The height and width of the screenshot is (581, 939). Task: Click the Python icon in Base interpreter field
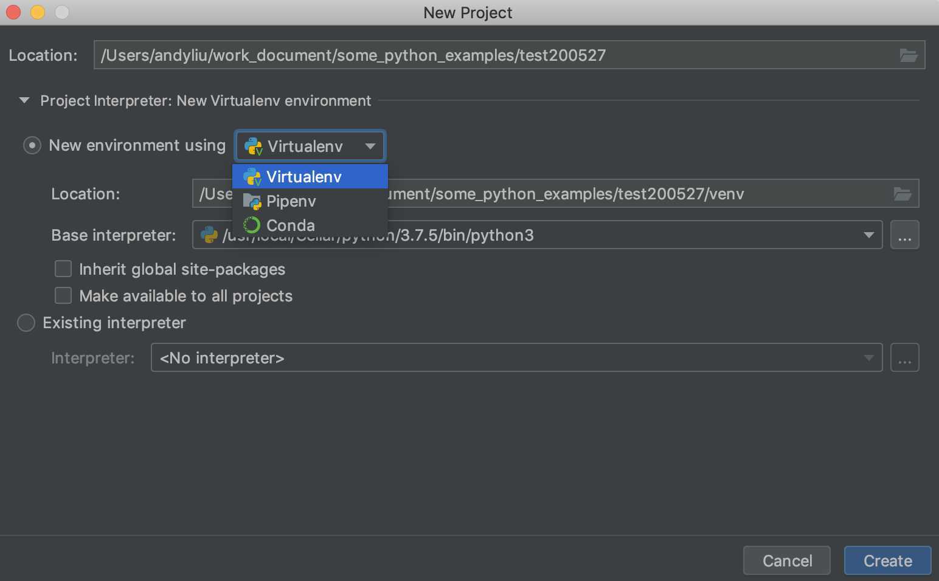click(209, 235)
